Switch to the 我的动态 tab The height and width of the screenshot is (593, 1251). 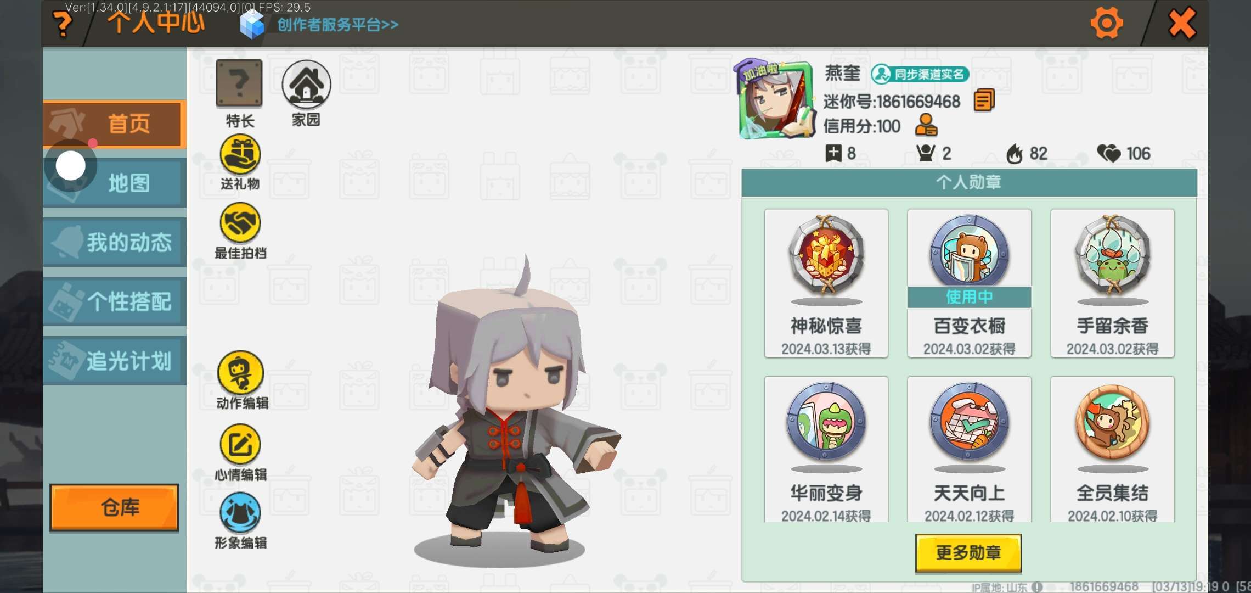pyautogui.click(x=114, y=242)
